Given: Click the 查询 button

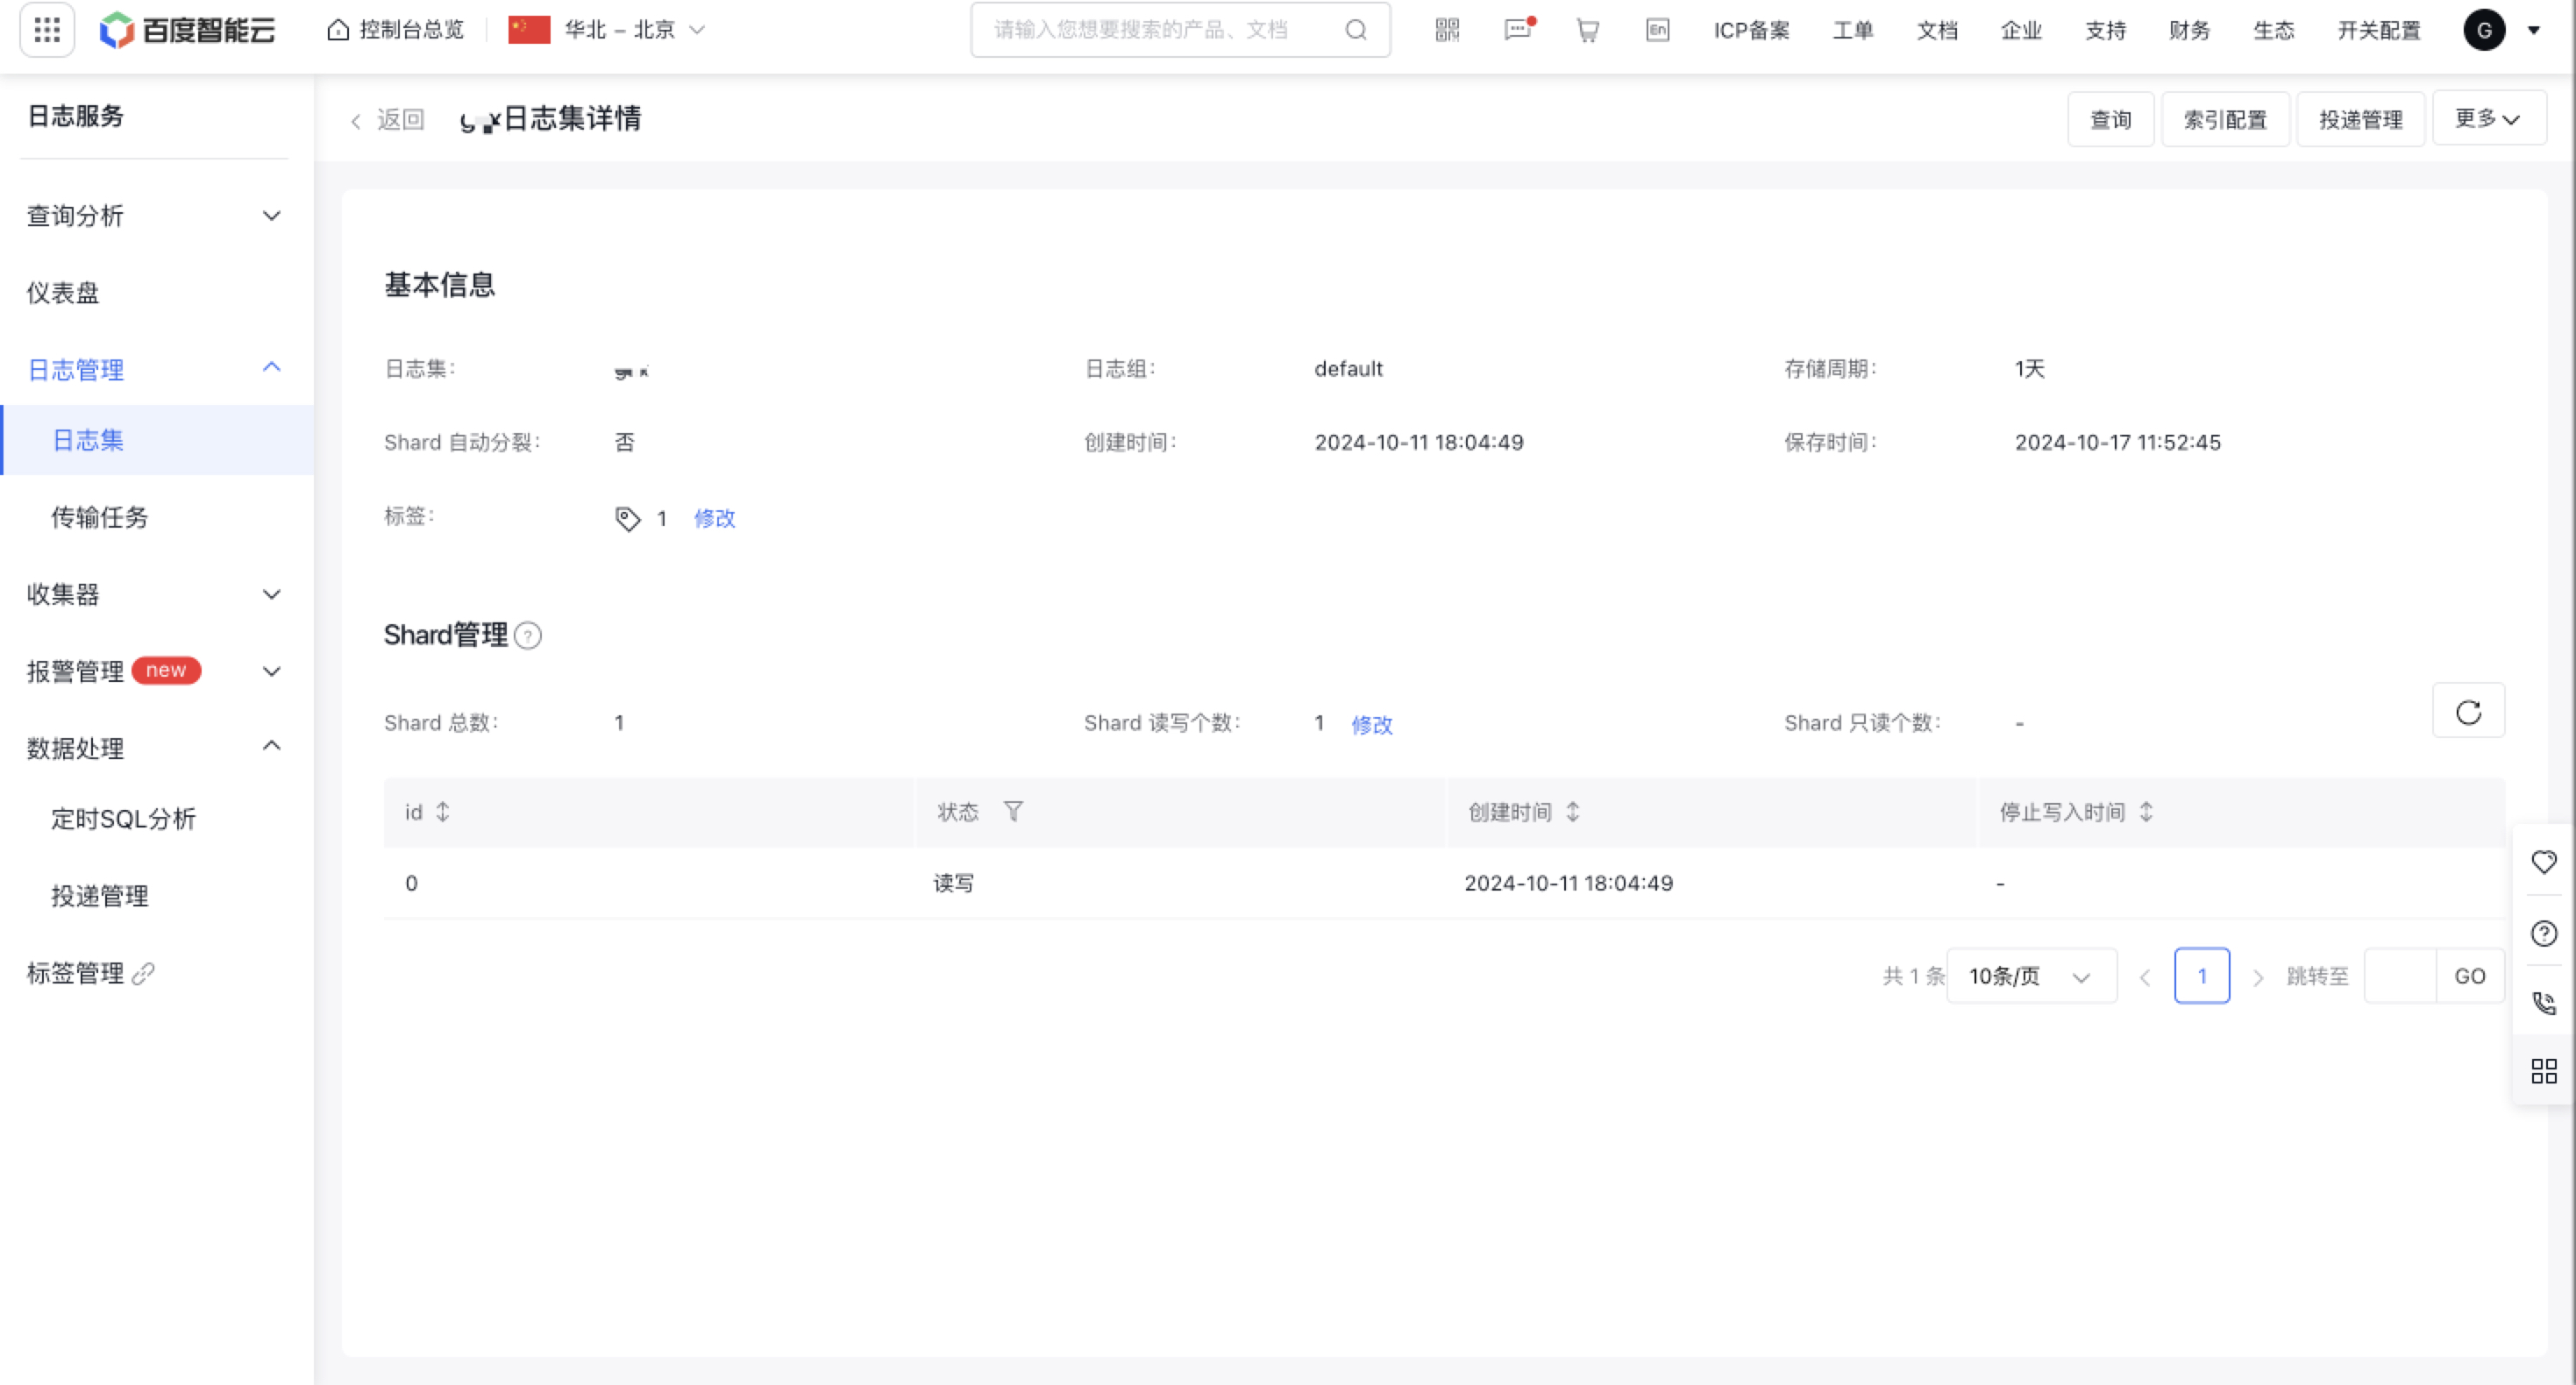Looking at the screenshot, I should [x=2111, y=119].
